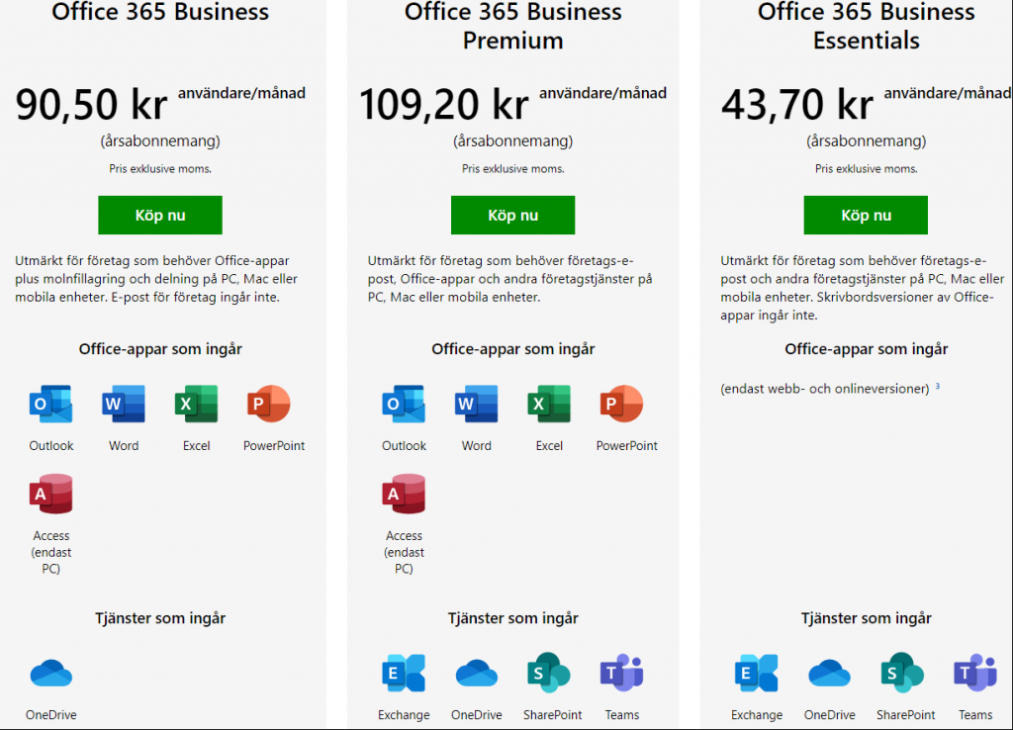1013x730 pixels.
Task: Click Köp nu under Office 365 Business
Action: (x=160, y=215)
